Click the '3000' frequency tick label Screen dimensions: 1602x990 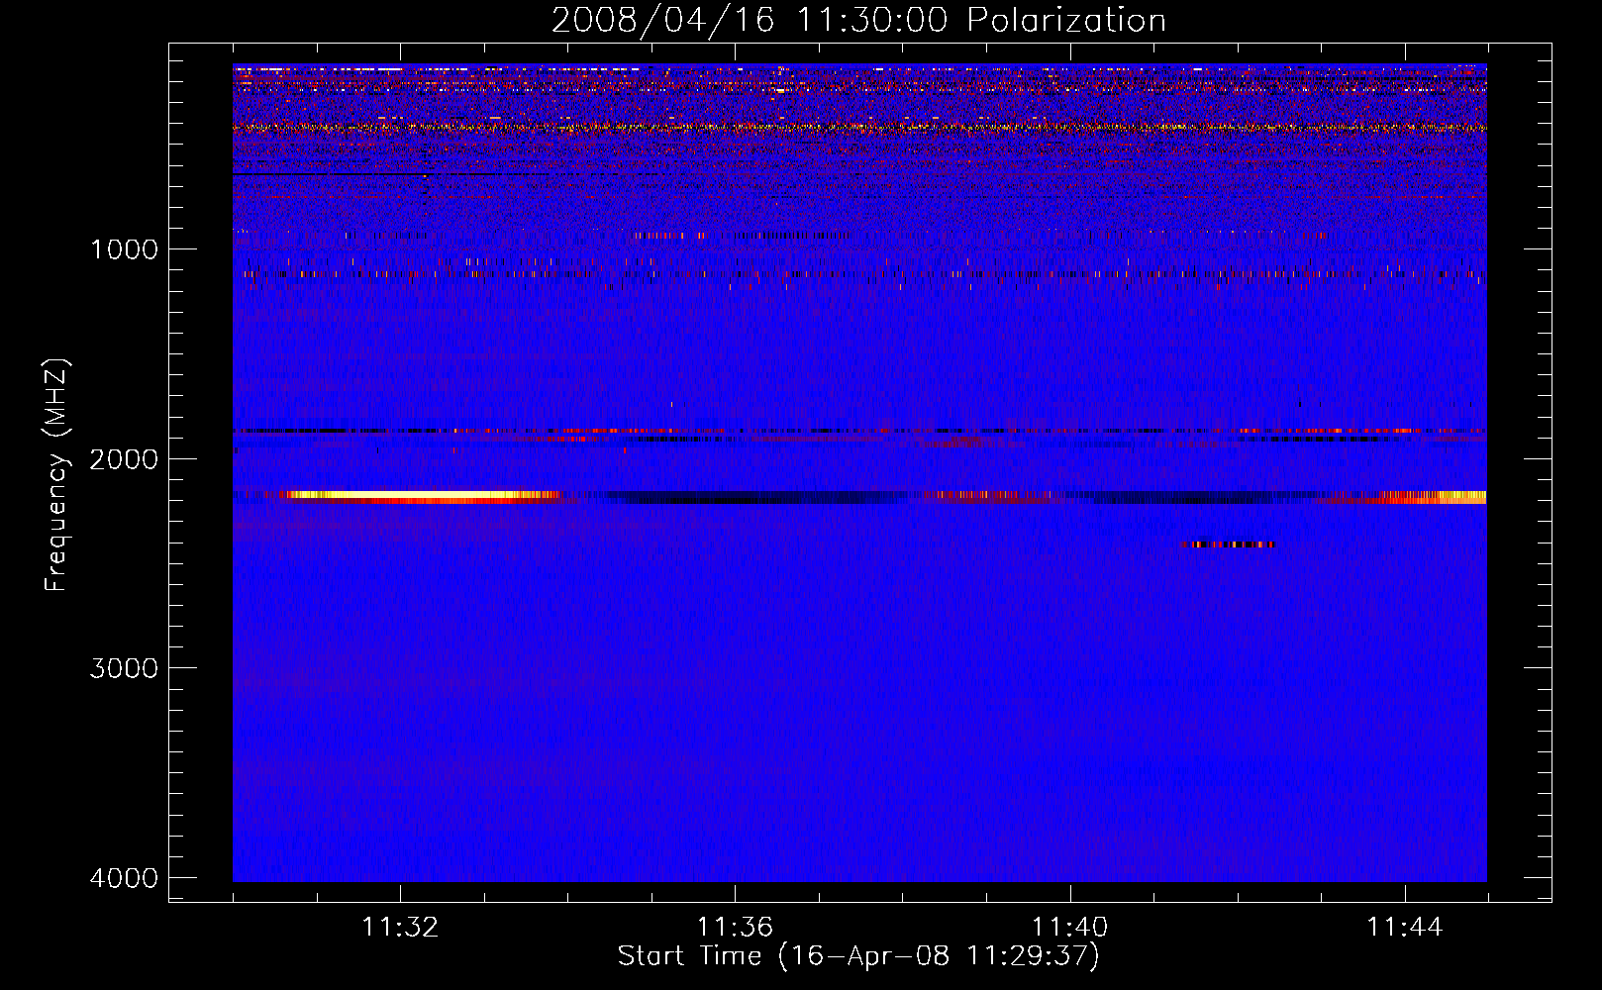124,668
